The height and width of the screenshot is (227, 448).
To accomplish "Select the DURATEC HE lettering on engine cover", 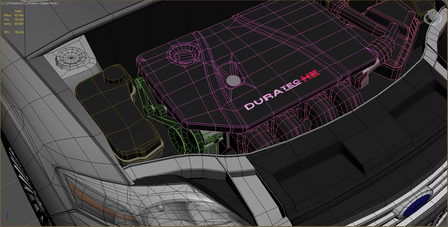I will click(x=282, y=90).
